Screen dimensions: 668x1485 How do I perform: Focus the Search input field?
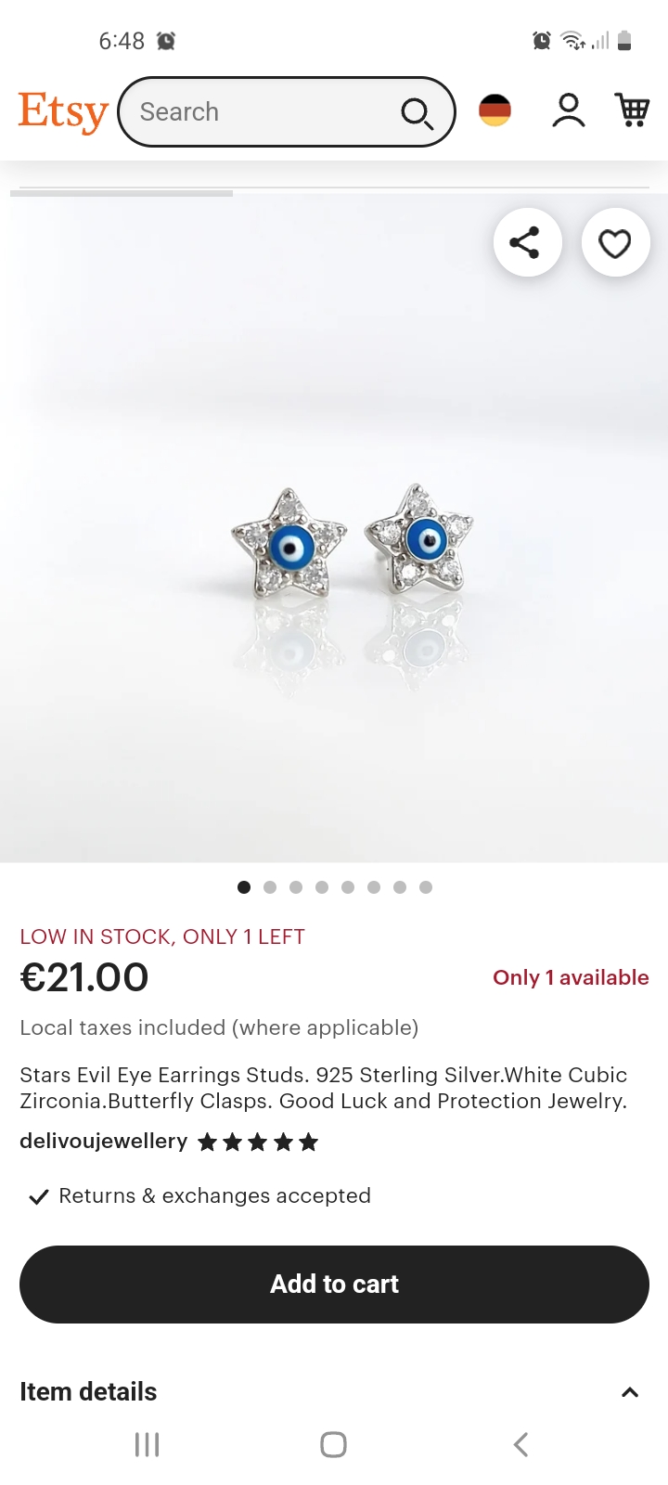point(269,112)
